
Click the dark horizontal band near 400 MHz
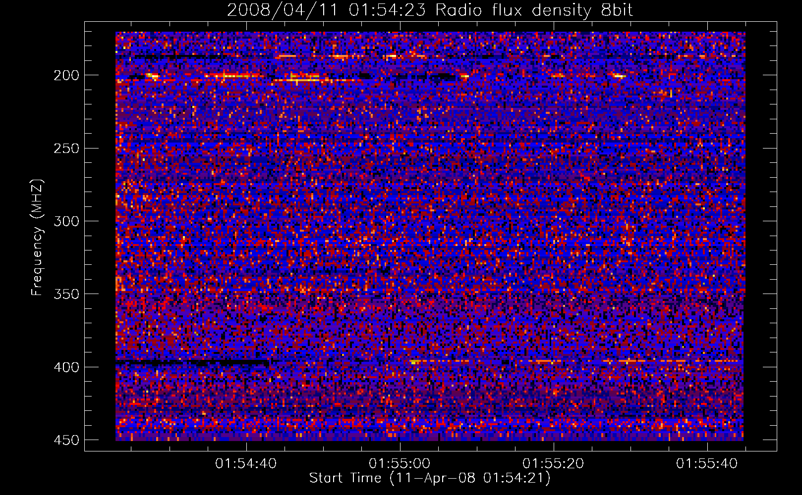[192, 363]
